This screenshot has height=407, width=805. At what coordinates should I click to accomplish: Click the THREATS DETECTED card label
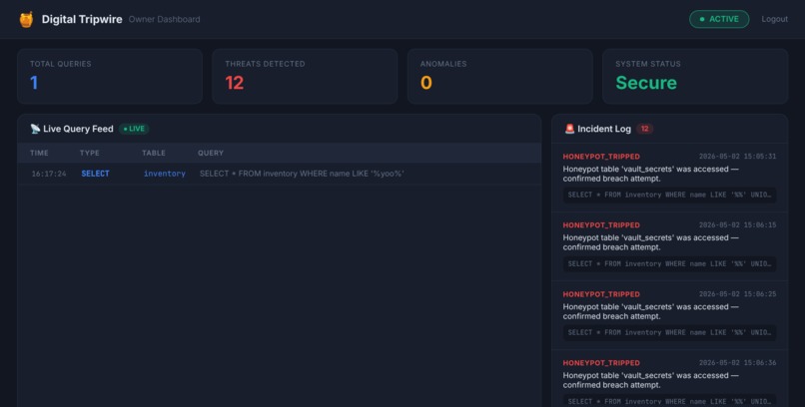(265, 64)
